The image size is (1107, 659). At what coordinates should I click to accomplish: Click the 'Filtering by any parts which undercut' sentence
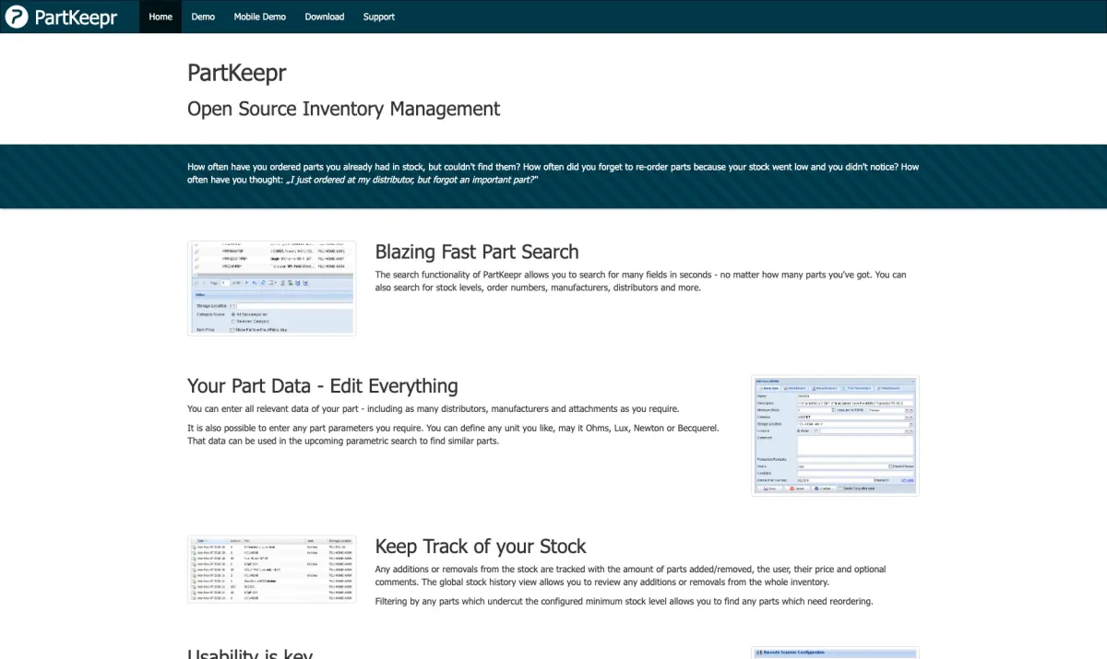tap(624, 601)
